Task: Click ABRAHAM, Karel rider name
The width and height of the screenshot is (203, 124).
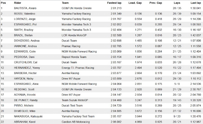Action: click(x=25, y=122)
